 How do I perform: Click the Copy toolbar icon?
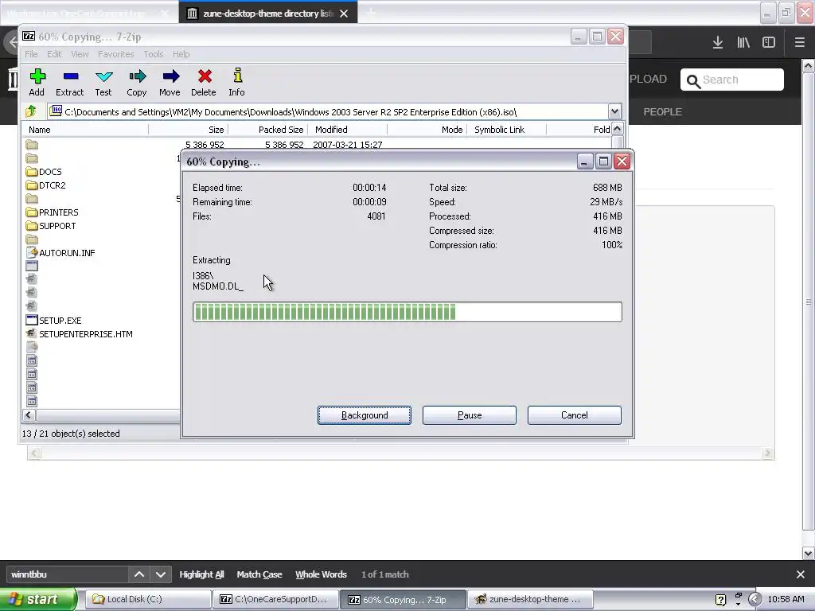pos(137,77)
